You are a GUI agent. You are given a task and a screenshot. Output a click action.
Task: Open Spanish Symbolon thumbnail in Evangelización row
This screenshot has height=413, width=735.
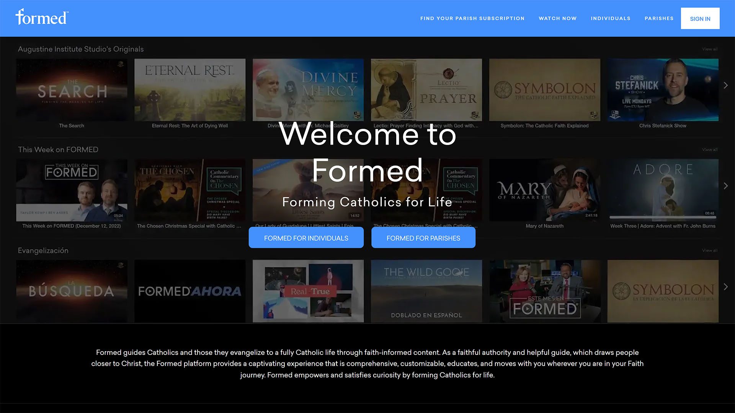(x=663, y=291)
